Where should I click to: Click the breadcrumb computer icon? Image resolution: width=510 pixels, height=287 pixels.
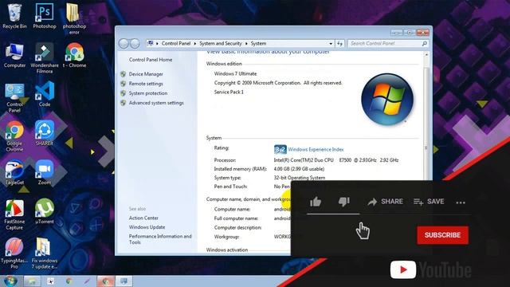click(x=151, y=43)
